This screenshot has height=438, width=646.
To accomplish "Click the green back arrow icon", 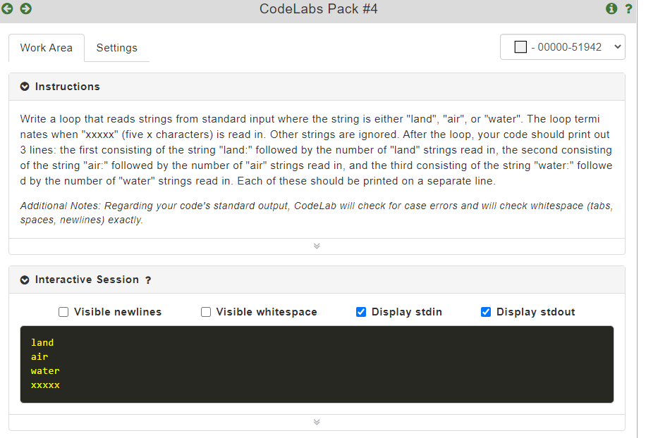I will click(x=8, y=9).
